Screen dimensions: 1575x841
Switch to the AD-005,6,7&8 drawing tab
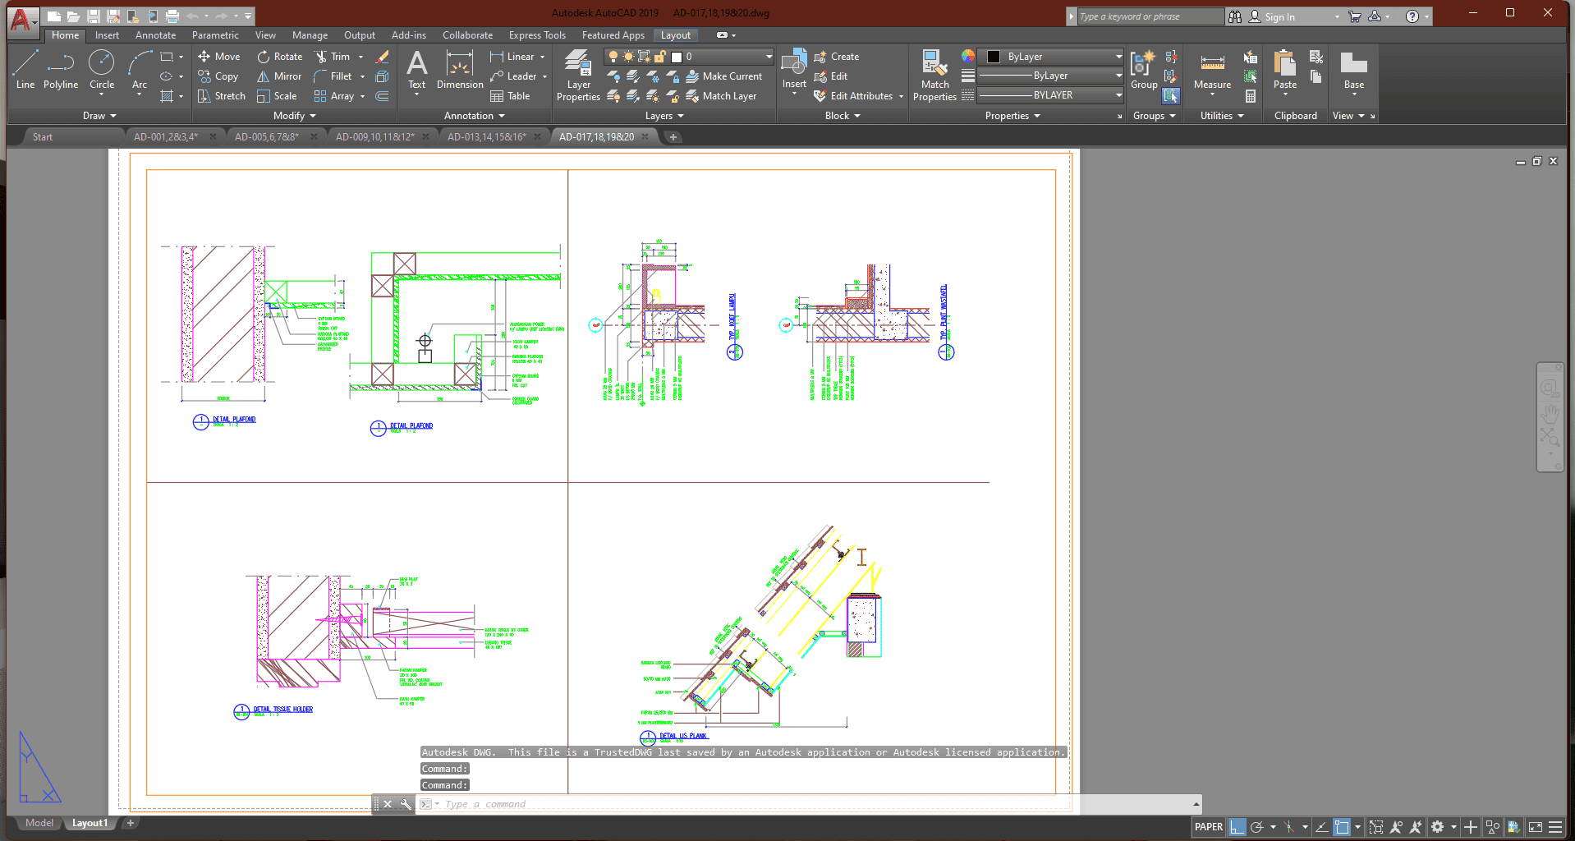pyautogui.click(x=267, y=137)
